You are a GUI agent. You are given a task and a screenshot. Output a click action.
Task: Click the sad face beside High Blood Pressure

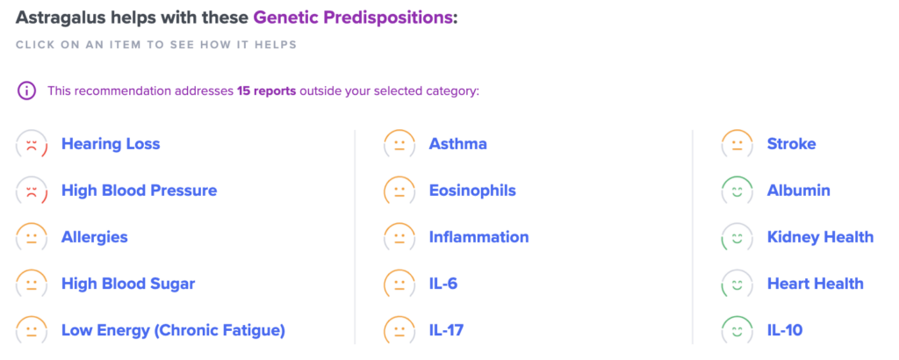(x=32, y=191)
